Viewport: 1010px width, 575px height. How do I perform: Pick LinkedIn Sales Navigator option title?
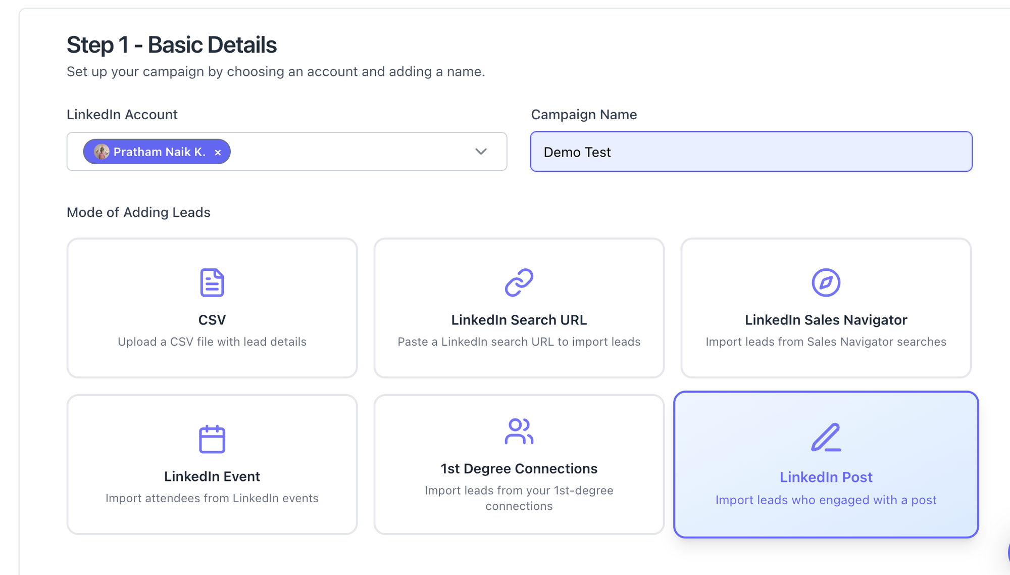pyautogui.click(x=826, y=320)
